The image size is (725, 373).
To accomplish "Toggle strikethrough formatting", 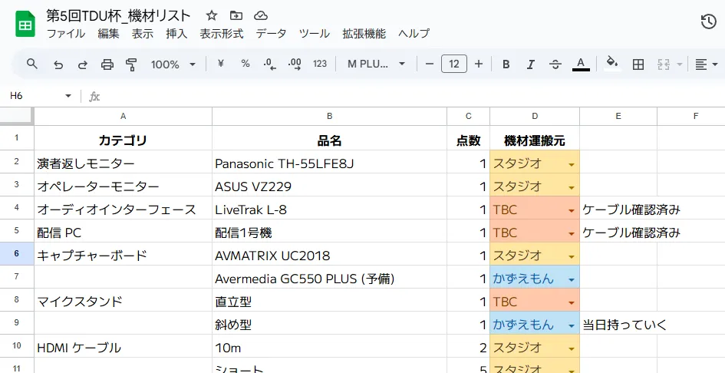I will click(555, 64).
